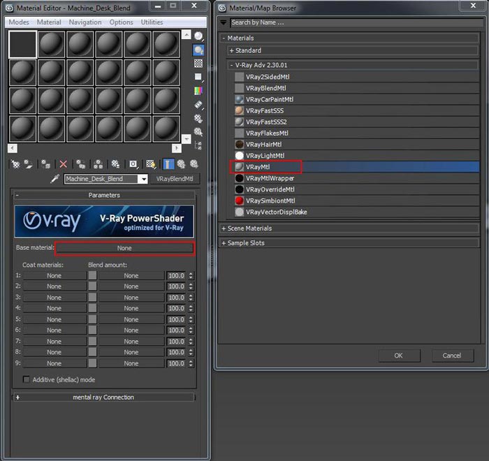The height and width of the screenshot is (461, 489).
Task: Collapse the Parameters rollout
Action: [105, 196]
